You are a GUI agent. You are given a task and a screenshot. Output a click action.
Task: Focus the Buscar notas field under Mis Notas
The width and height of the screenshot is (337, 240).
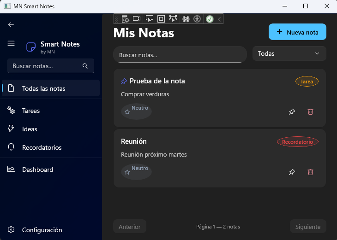(180, 55)
